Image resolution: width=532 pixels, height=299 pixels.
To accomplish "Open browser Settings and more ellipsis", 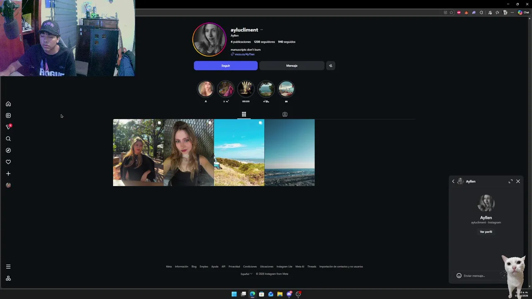I will (512, 12).
